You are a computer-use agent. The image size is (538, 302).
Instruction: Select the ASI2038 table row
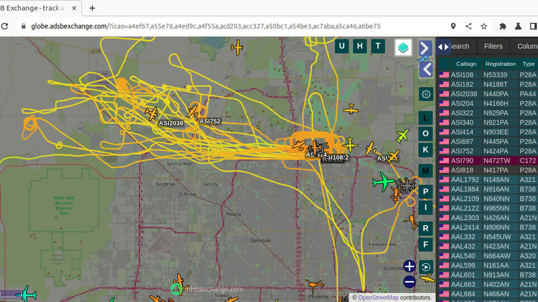click(x=488, y=94)
